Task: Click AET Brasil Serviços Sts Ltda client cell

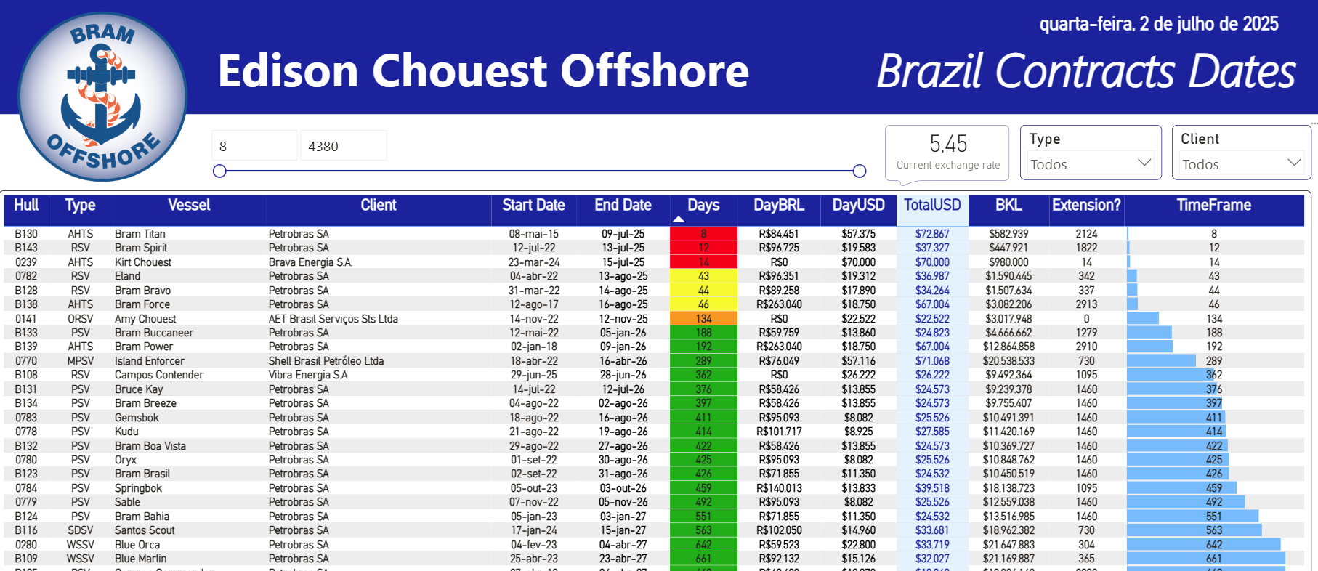Action: [333, 319]
